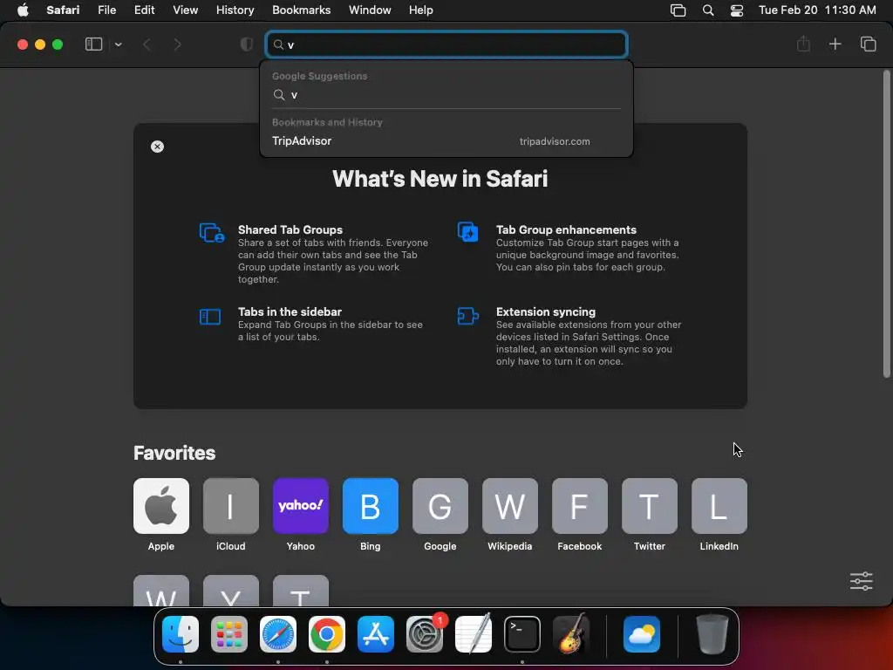Click the Extension syncing icon
The height and width of the screenshot is (670, 893).
(x=467, y=316)
